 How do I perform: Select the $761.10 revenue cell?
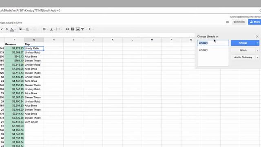coord(14,61)
